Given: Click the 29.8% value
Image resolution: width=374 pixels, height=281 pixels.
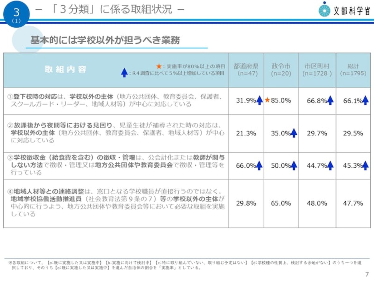Looking at the screenshot, I should 246,203.
